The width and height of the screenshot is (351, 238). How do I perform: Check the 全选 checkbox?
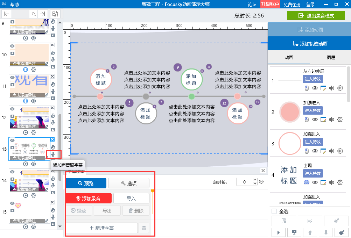[274, 211]
